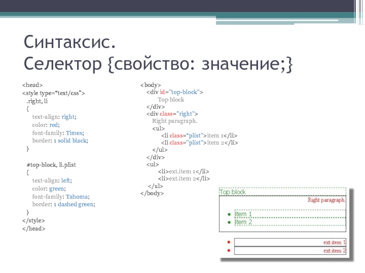Click the opening <body> tag
This screenshot has width=365, height=273.
pyautogui.click(x=151, y=85)
